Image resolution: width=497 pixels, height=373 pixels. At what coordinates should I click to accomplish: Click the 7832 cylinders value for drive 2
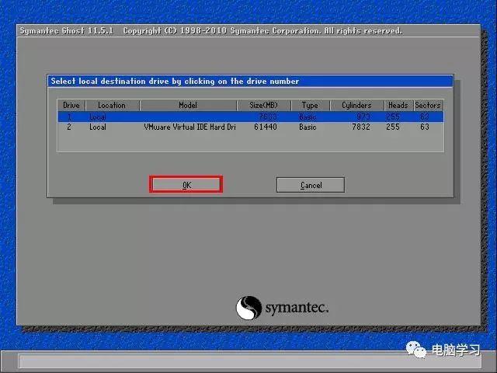[x=361, y=127]
